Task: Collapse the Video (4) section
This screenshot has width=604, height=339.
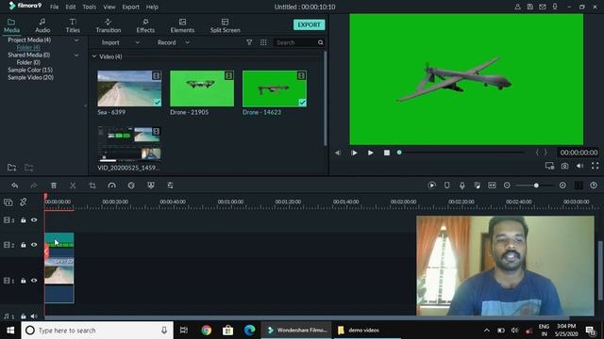Action: [x=94, y=56]
